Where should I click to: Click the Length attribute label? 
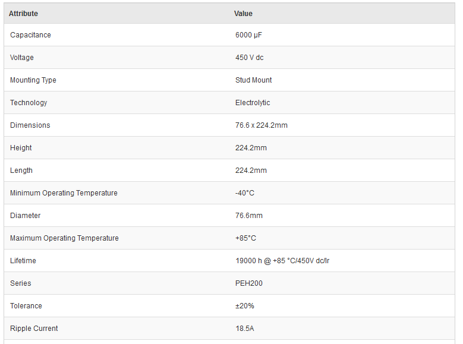click(21, 171)
